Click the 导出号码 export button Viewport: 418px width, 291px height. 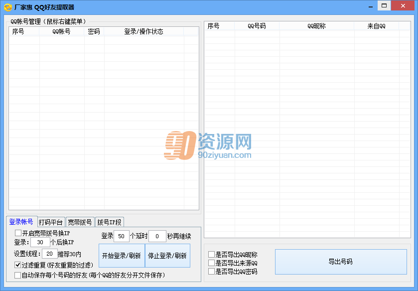[341, 262]
